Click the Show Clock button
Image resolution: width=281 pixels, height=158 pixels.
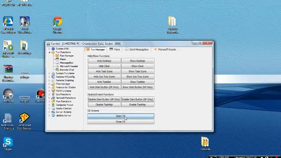[x=137, y=66]
